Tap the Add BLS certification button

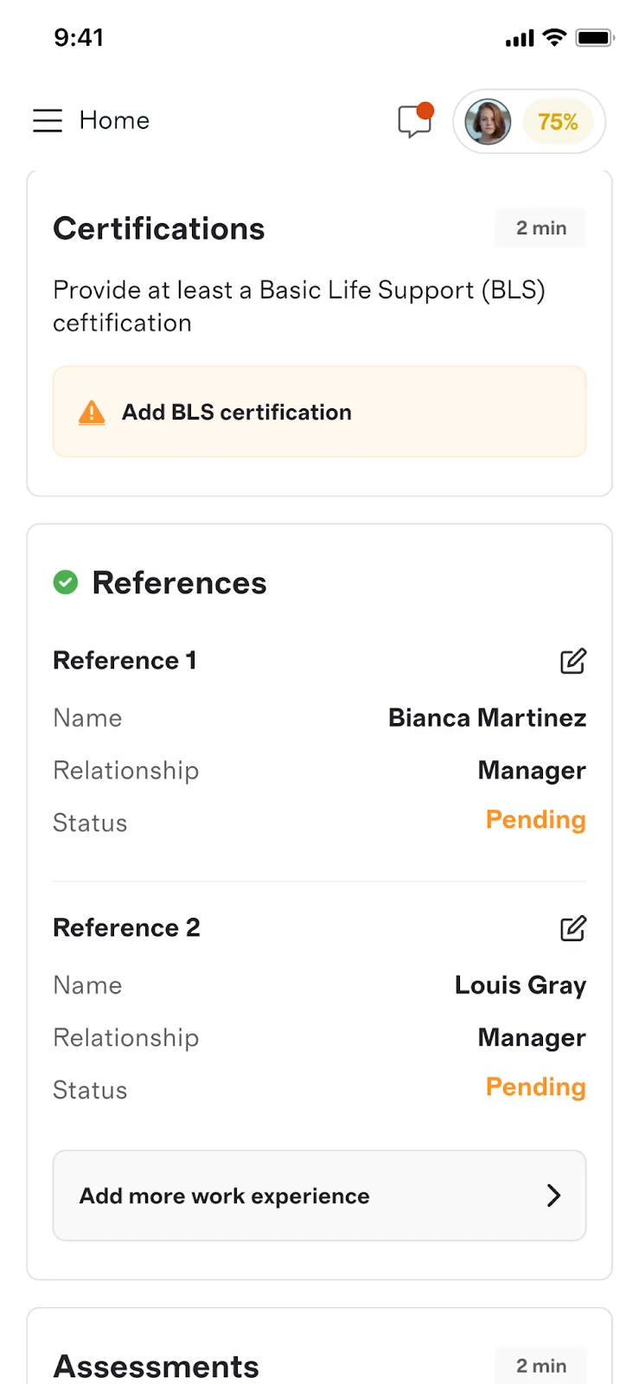[x=320, y=412]
